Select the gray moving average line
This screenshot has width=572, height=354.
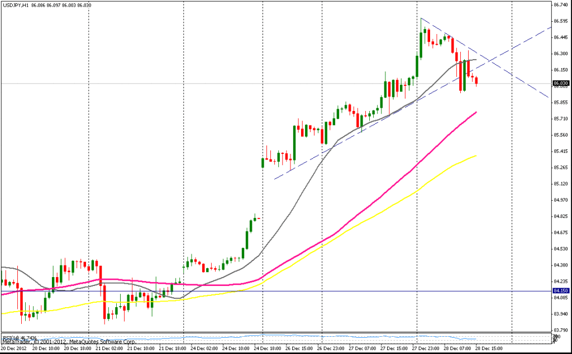click(x=290, y=212)
